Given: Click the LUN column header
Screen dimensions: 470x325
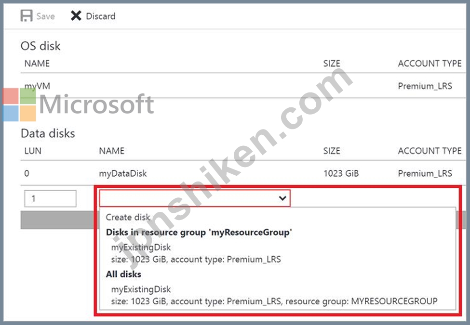Looking at the screenshot, I should point(33,151).
